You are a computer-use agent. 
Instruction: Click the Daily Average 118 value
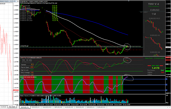tap(32, 72)
